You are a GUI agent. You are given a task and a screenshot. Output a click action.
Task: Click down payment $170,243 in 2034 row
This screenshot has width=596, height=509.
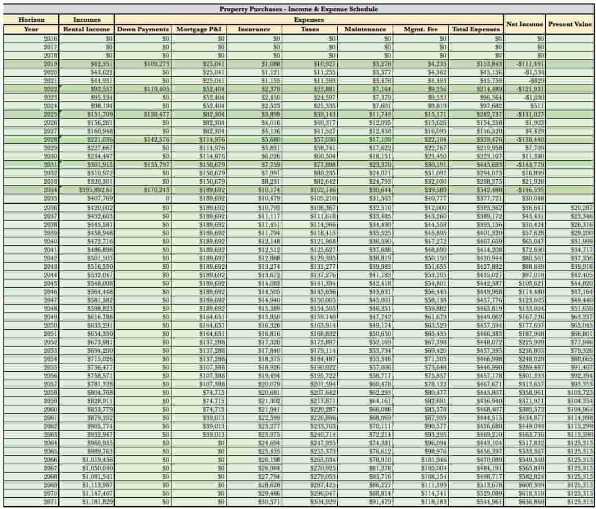(142, 190)
